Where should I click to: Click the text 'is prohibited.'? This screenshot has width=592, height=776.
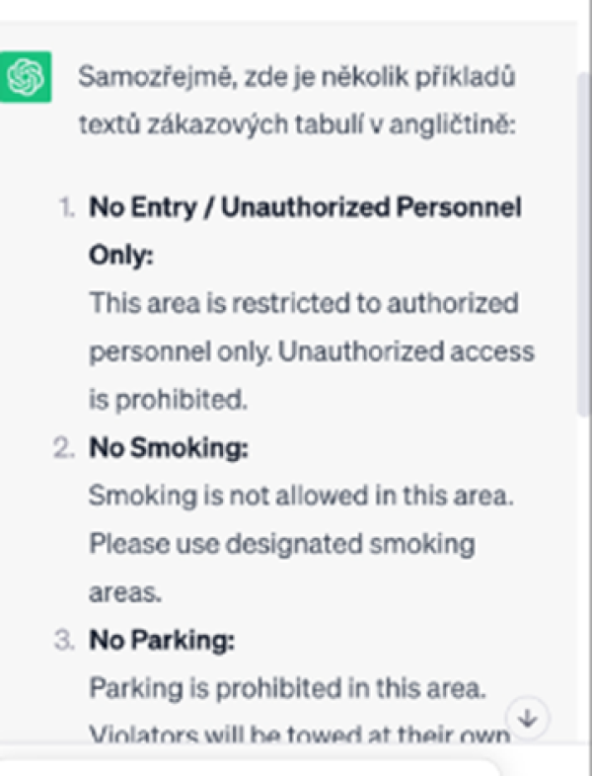click(168, 400)
